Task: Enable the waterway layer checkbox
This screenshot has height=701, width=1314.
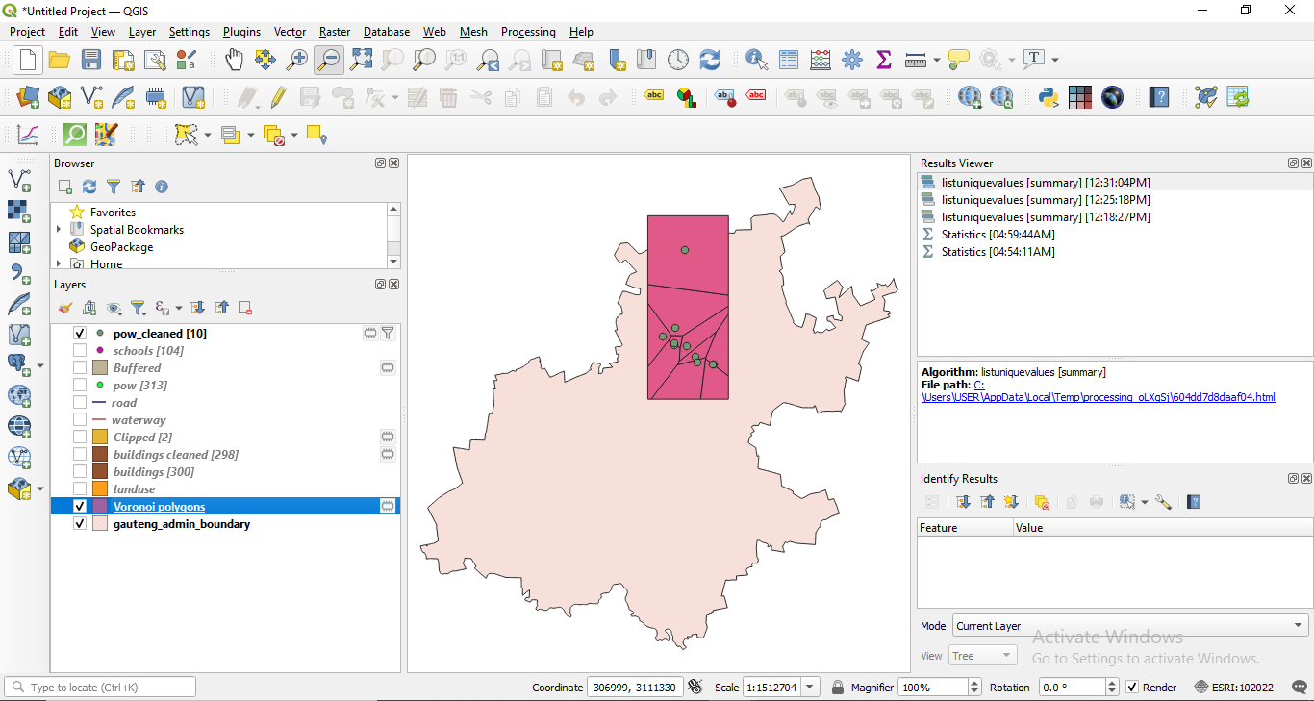Action: point(80,420)
